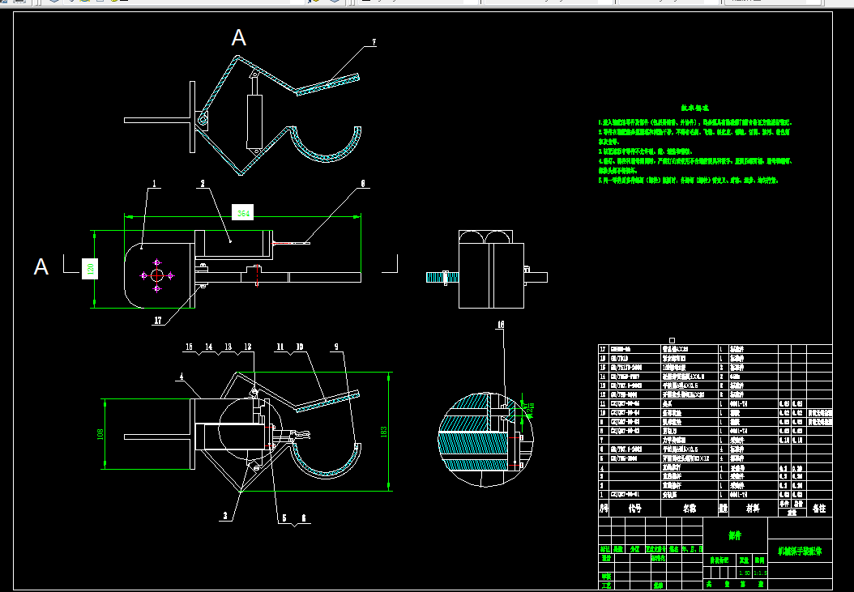Select the 部件 cell in the title block
854x592 pixels.
tap(735, 535)
